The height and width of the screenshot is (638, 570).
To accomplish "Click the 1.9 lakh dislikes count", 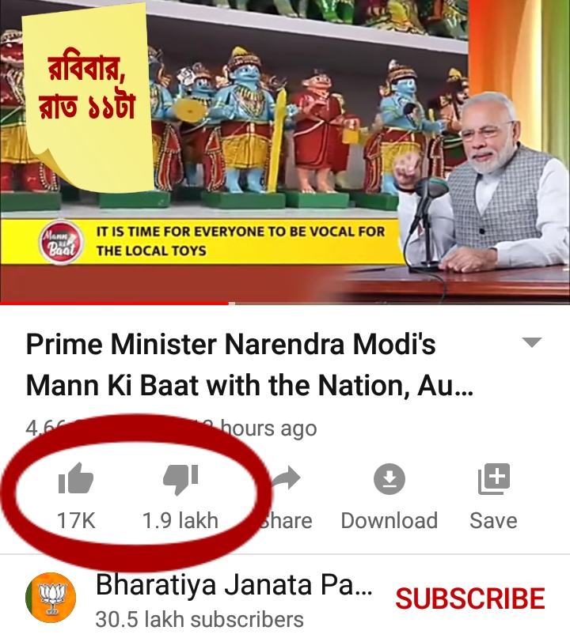I will coord(180,520).
